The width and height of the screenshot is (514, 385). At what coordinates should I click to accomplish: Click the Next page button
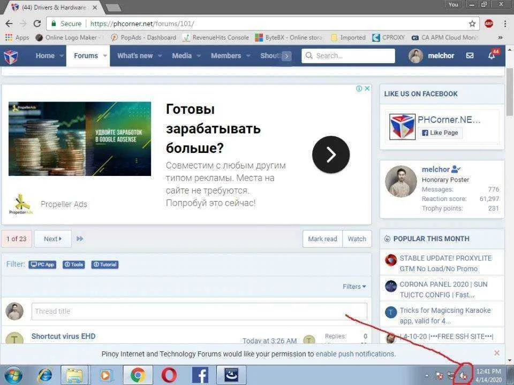click(53, 239)
